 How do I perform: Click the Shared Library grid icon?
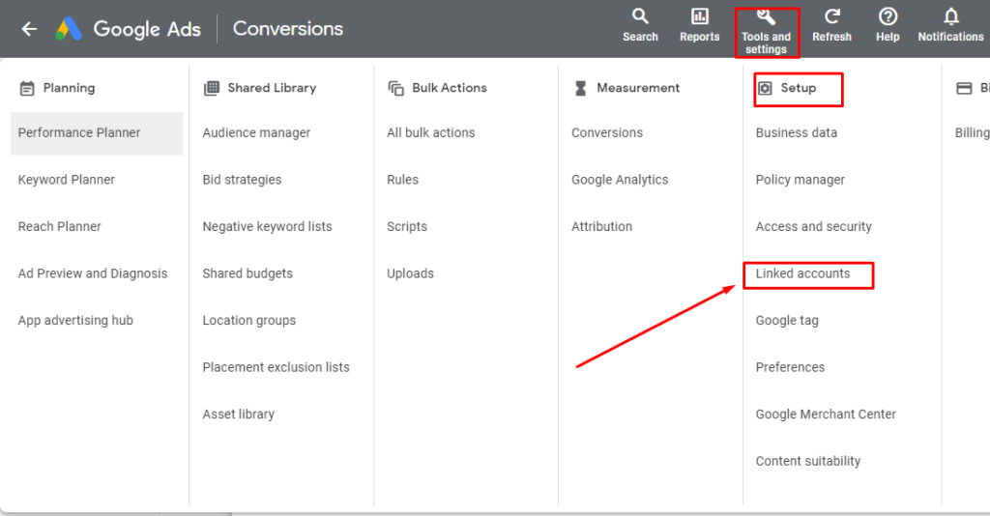[x=212, y=88]
